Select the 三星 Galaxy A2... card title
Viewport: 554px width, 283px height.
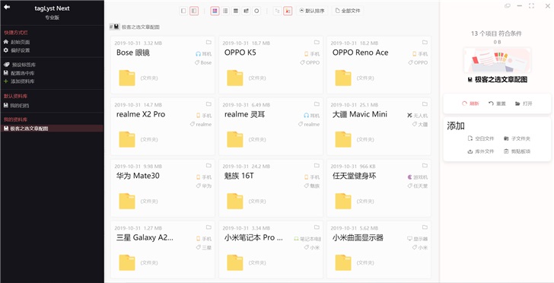(x=145, y=237)
